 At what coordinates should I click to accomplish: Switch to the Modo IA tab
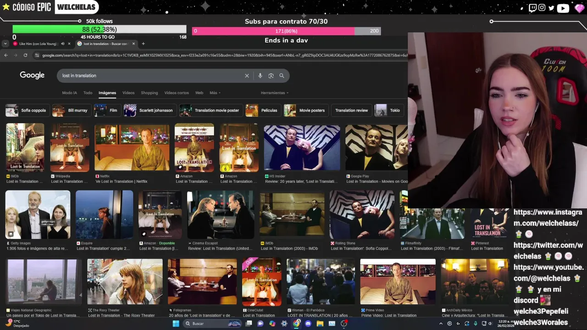[70, 93]
